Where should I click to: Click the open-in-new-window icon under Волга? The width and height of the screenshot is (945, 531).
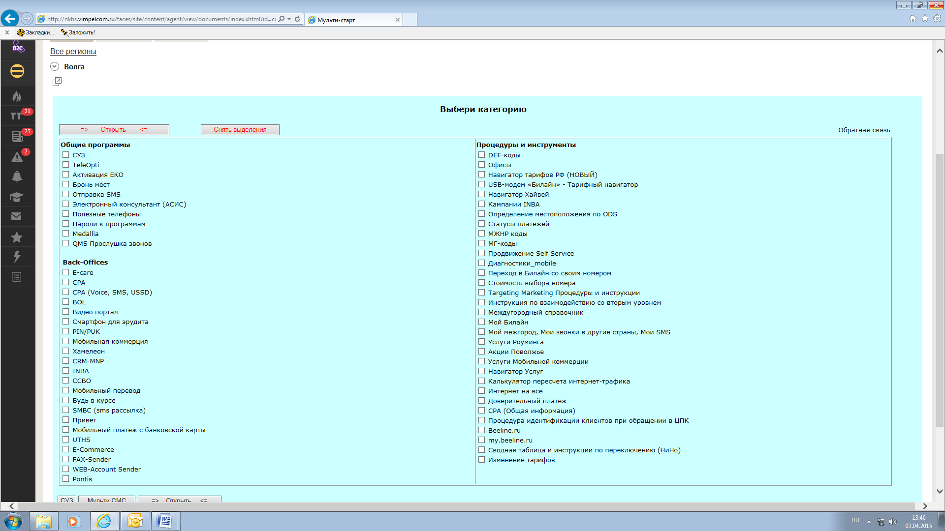57,82
